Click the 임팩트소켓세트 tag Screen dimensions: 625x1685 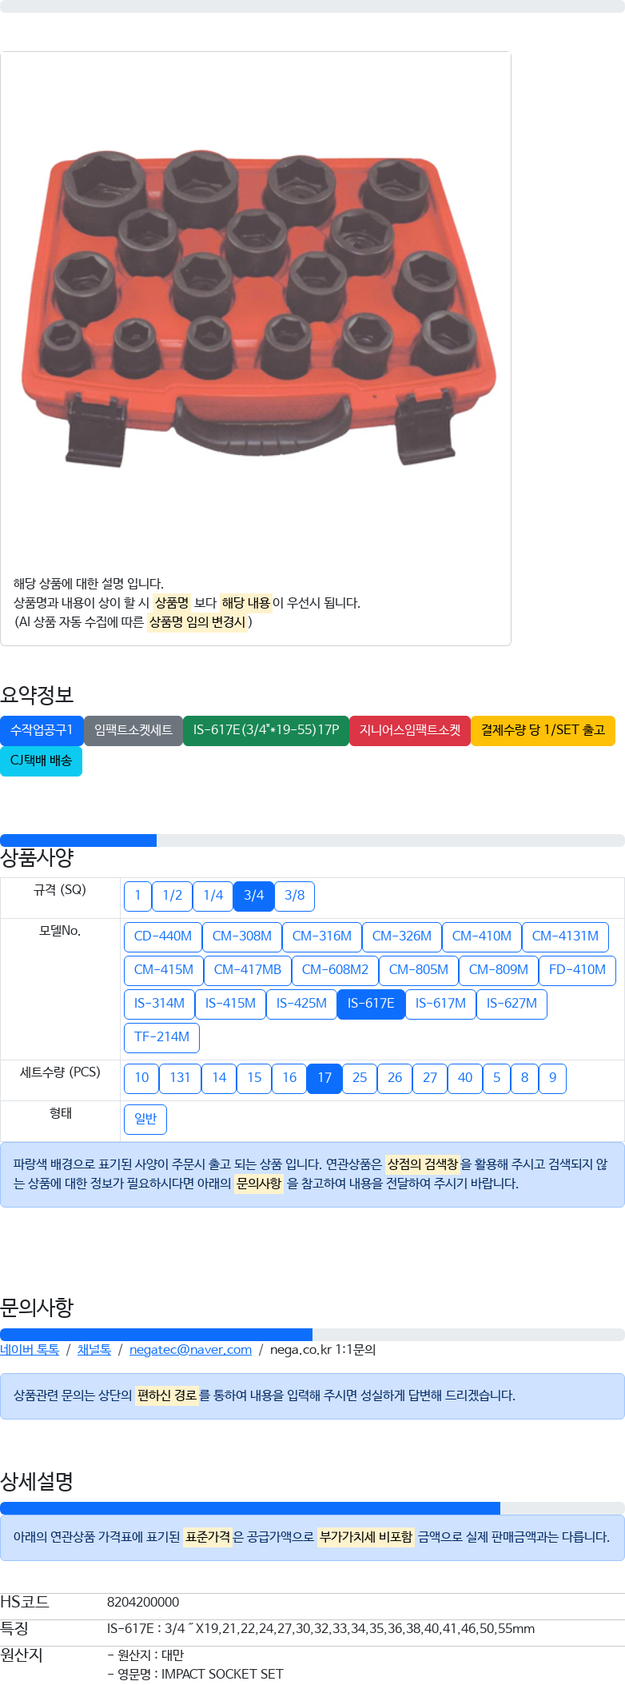coord(133,731)
